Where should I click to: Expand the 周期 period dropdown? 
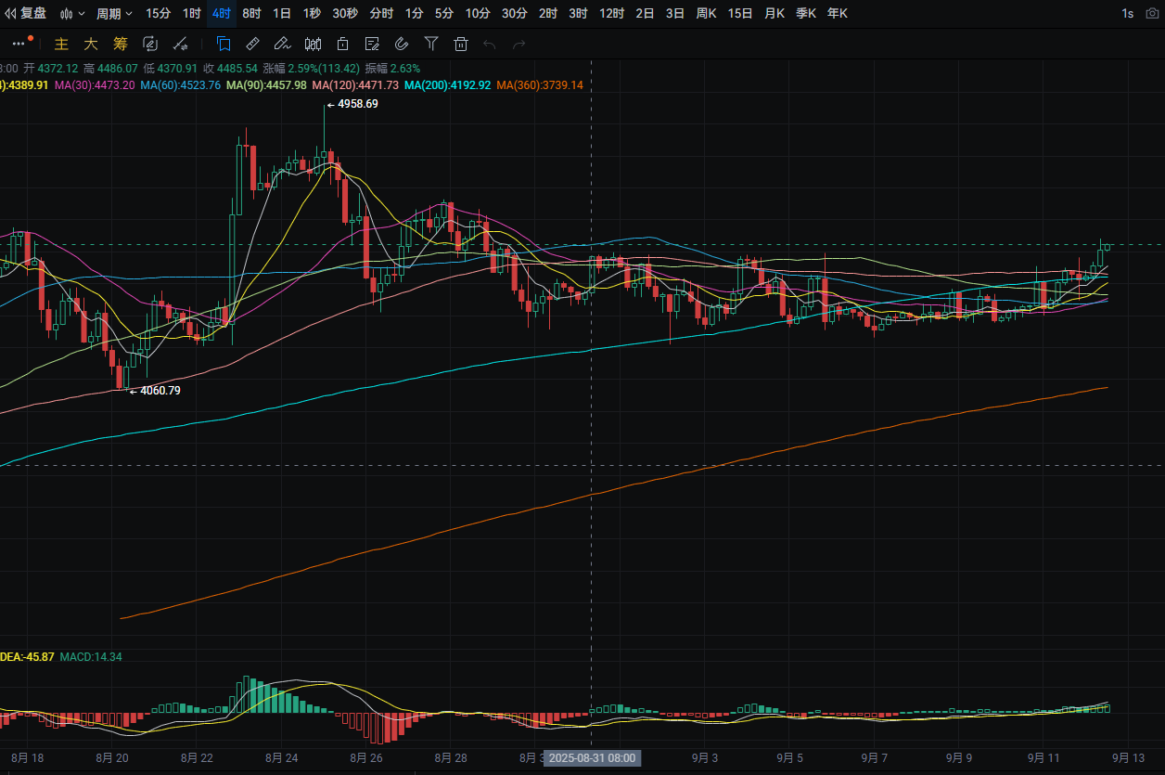[x=114, y=13]
